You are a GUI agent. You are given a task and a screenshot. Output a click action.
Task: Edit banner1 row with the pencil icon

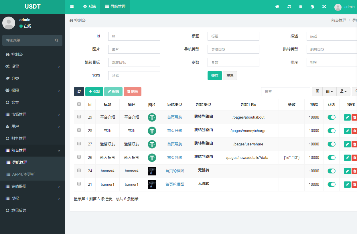(347, 184)
